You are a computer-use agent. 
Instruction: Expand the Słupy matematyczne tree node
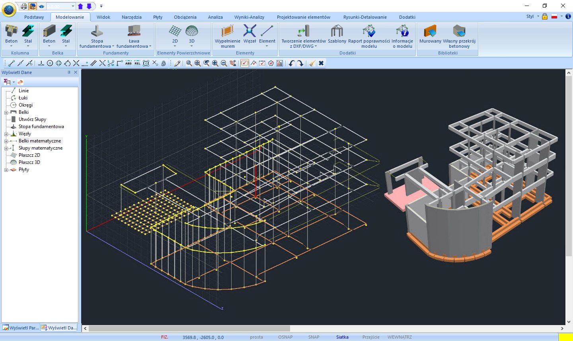6,148
